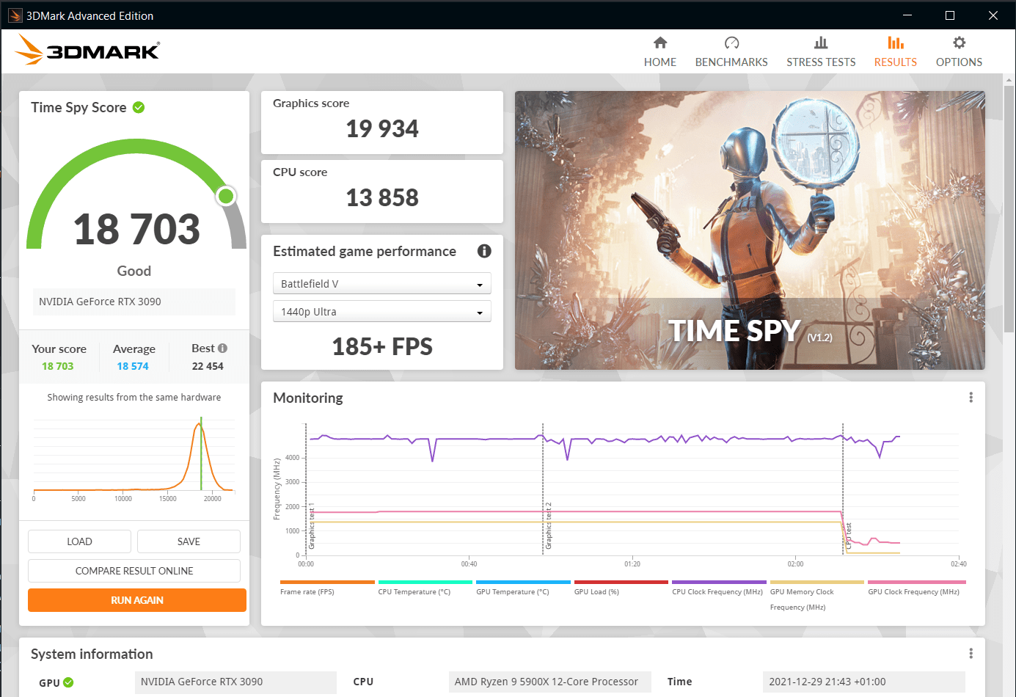
Task: Maximize the 3DMark window
Action: (950, 15)
